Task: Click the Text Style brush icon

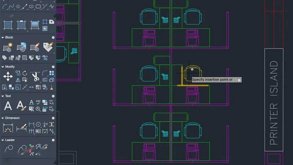Action: 21,106
